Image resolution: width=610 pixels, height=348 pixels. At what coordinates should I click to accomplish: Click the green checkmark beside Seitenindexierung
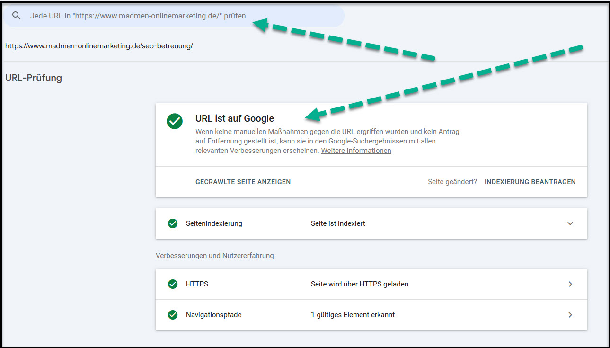(173, 223)
